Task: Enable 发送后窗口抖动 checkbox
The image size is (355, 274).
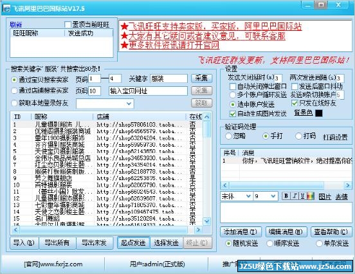Action: [295, 86]
